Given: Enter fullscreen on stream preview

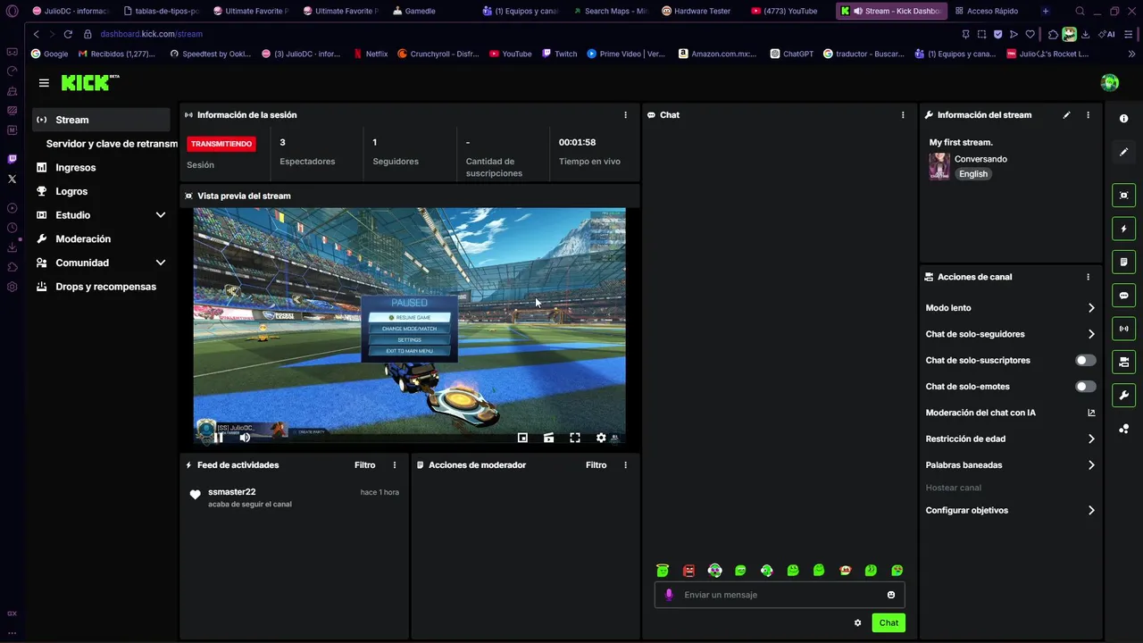Looking at the screenshot, I should pyautogui.click(x=575, y=438).
